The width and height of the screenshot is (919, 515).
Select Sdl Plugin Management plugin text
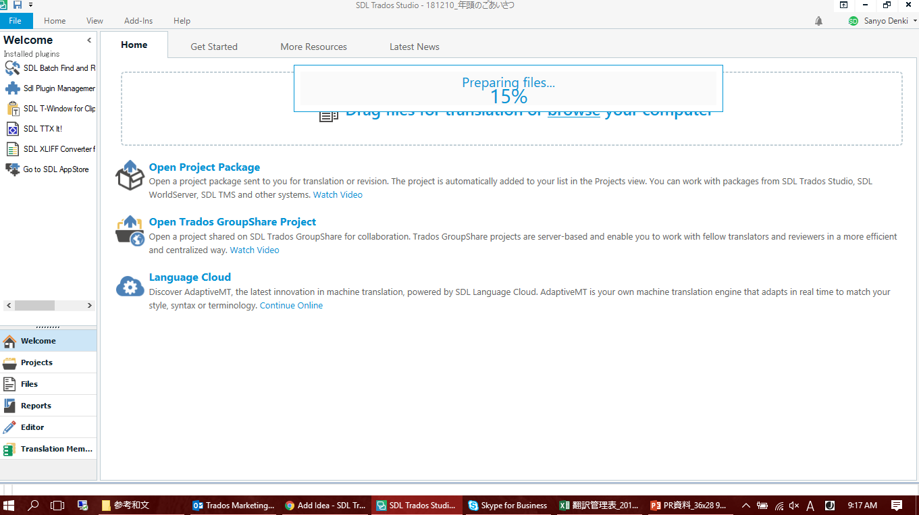pyautogui.click(x=59, y=88)
